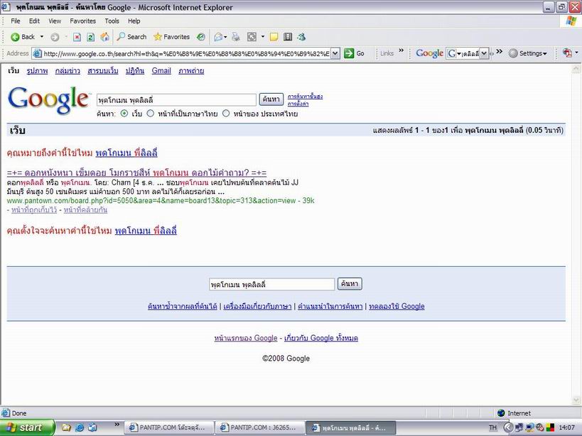Screen dimensions: 582x436
Task: Expand hidden tray icons arrow
Action: 509,428
